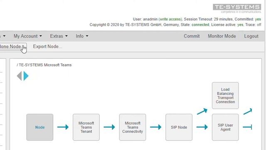Click the gray back navigation arrow
This screenshot has height=150, width=266.
coord(19,76)
